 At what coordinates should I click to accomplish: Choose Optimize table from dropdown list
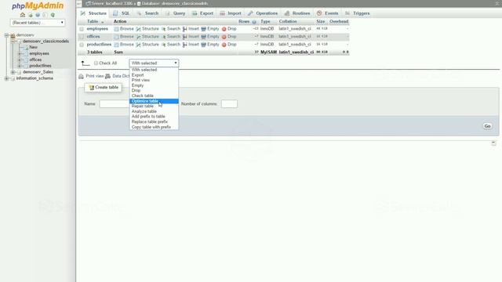tap(154, 101)
